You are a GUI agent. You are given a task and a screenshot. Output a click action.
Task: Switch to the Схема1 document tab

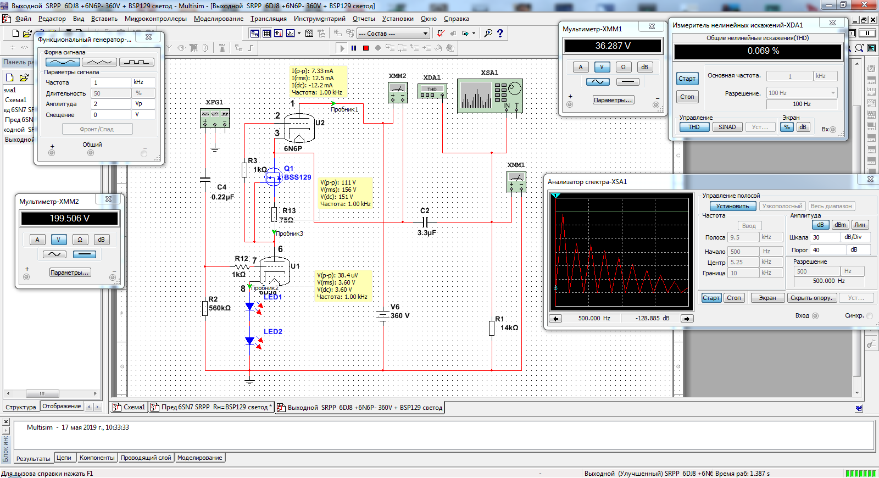pyautogui.click(x=130, y=407)
